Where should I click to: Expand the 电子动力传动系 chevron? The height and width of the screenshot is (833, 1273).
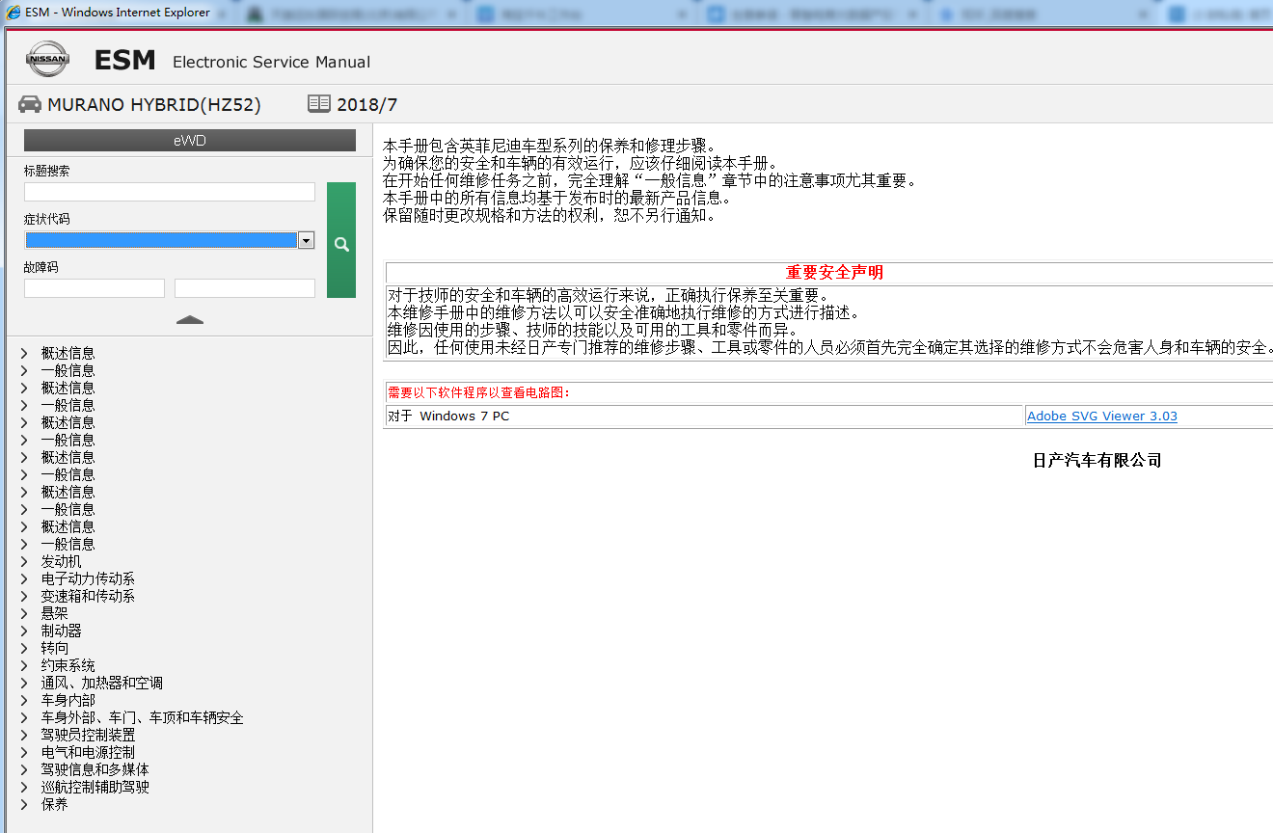[24, 578]
